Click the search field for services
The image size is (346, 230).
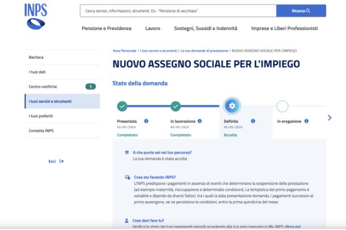tap(178, 11)
